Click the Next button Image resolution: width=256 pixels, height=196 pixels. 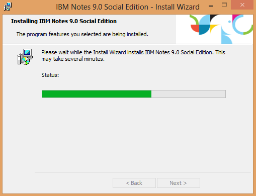179,183
